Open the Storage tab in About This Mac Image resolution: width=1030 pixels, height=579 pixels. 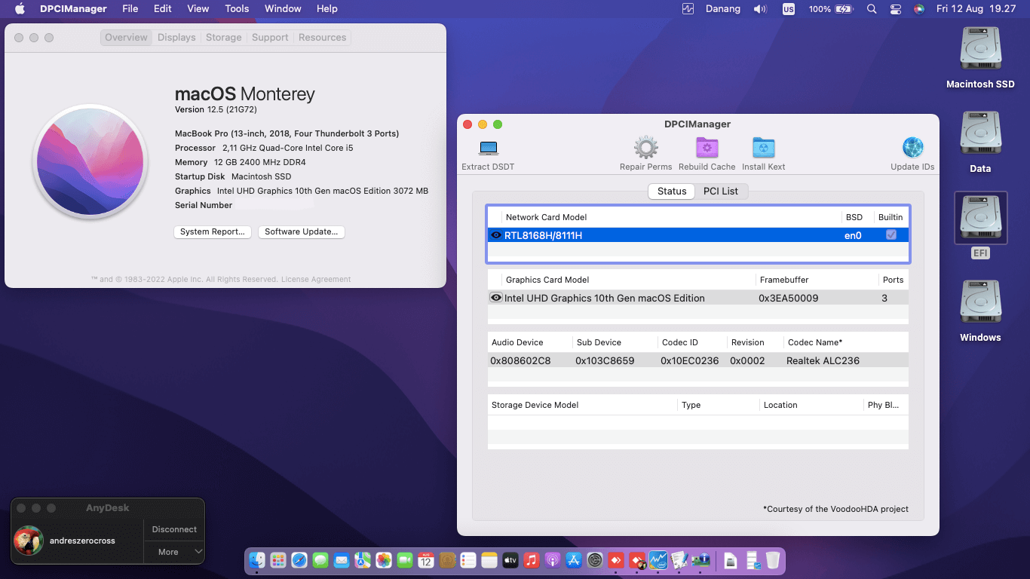(223, 38)
